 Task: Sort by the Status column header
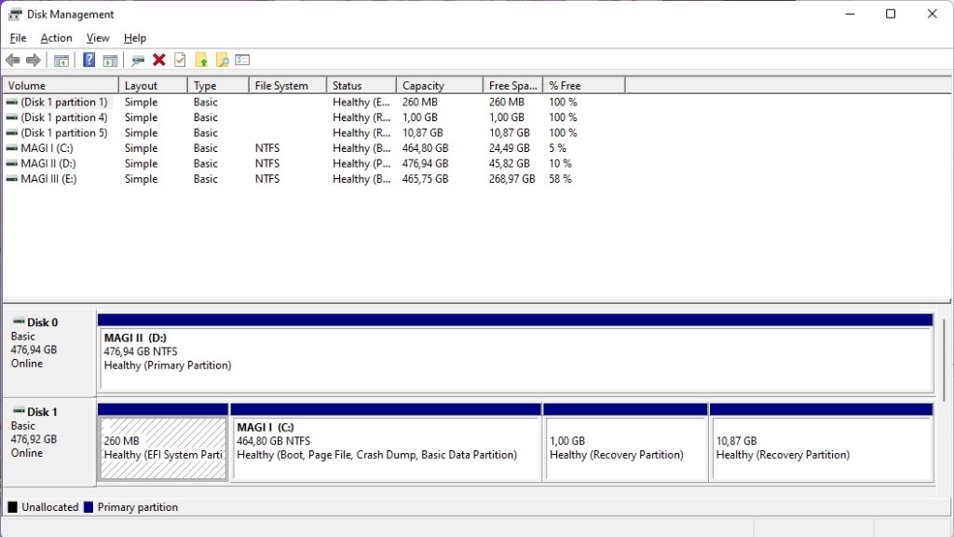point(361,85)
